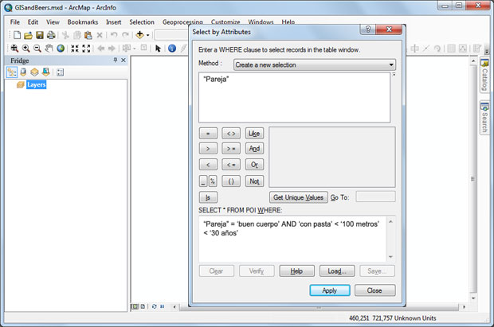This screenshot has width=494, height=327.
Task: Insert the less-or-equal operator
Action: (x=231, y=165)
